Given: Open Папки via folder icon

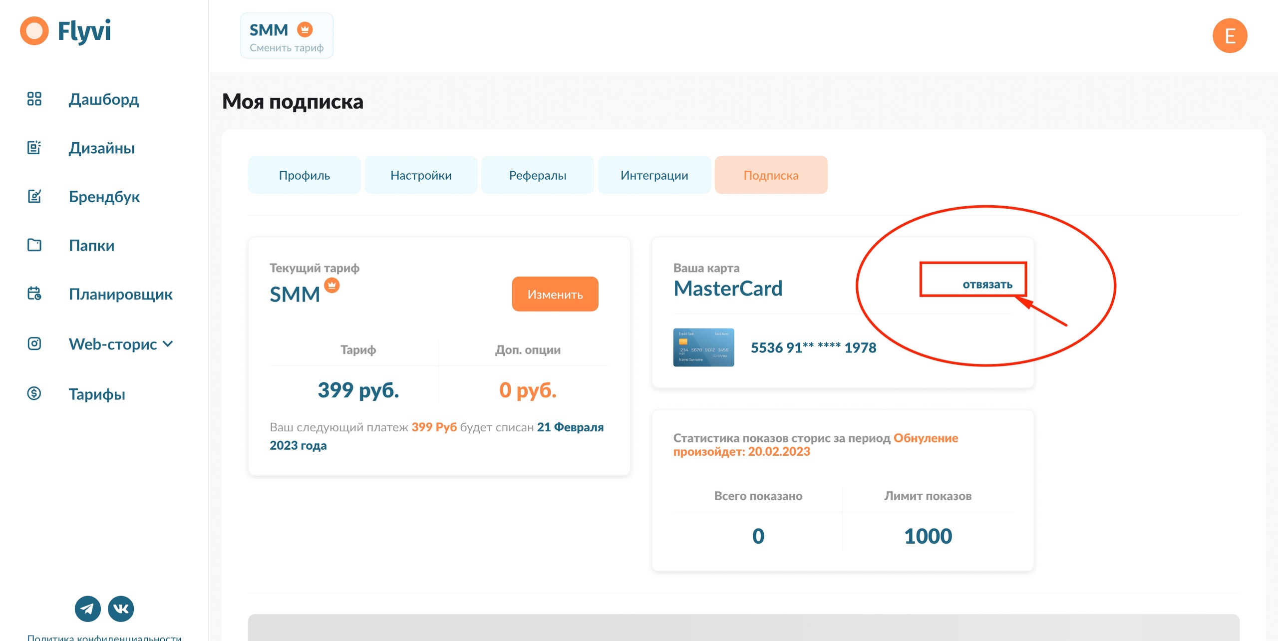Looking at the screenshot, I should [34, 245].
